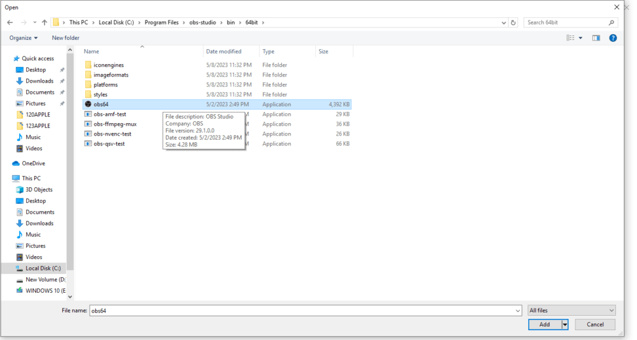Change the view layout icon

(570, 38)
